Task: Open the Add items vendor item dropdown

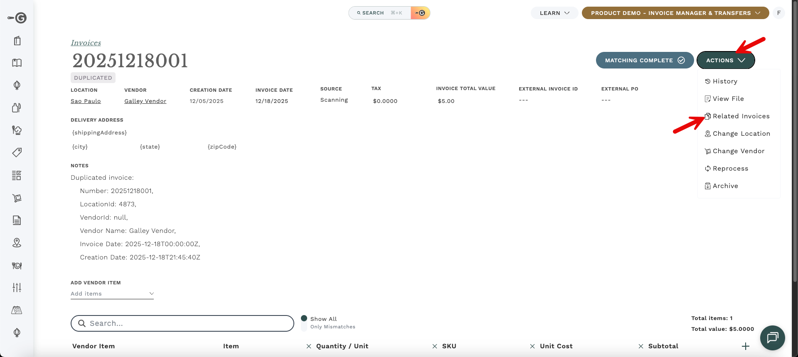Action: pos(112,293)
